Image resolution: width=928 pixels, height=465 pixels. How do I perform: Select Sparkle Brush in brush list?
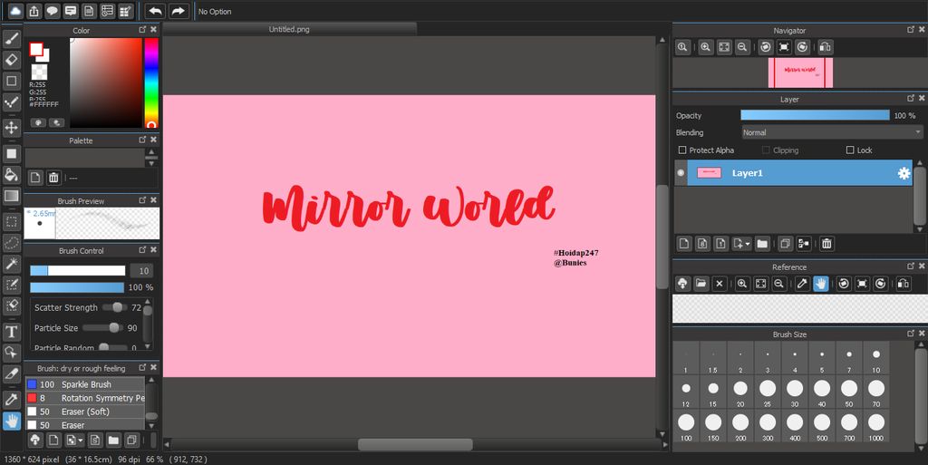[84, 384]
